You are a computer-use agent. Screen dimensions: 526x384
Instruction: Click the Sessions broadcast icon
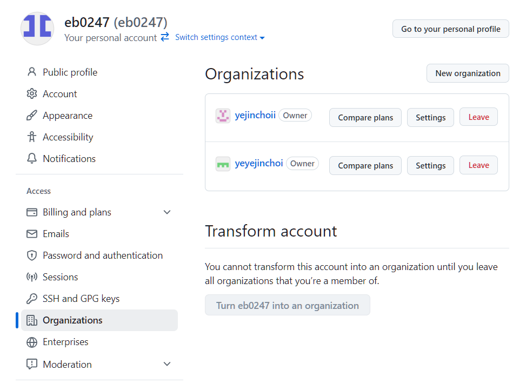pyautogui.click(x=32, y=277)
